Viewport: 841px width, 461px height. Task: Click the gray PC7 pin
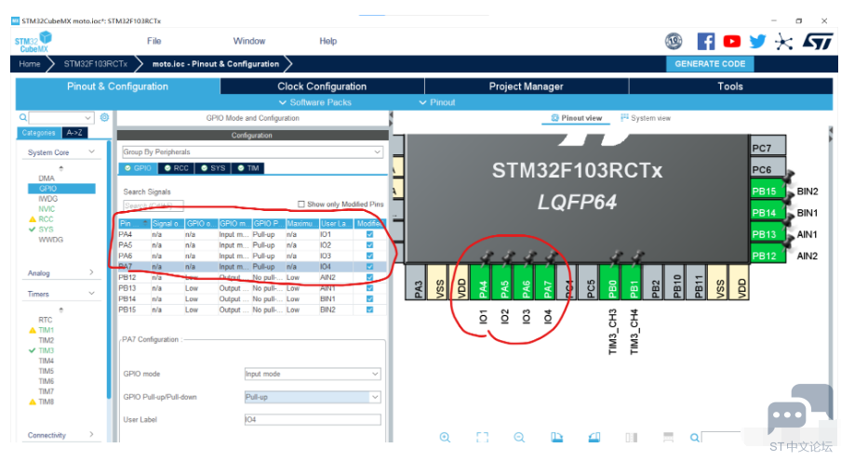[x=768, y=148]
